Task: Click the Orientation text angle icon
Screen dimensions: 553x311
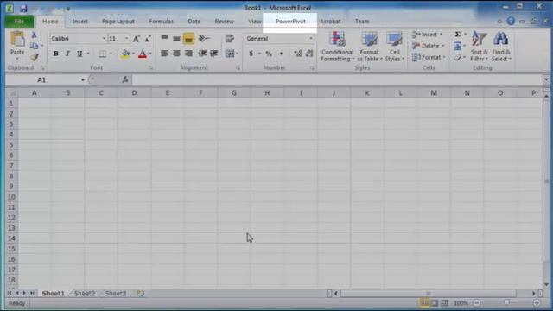Action: 202,38
